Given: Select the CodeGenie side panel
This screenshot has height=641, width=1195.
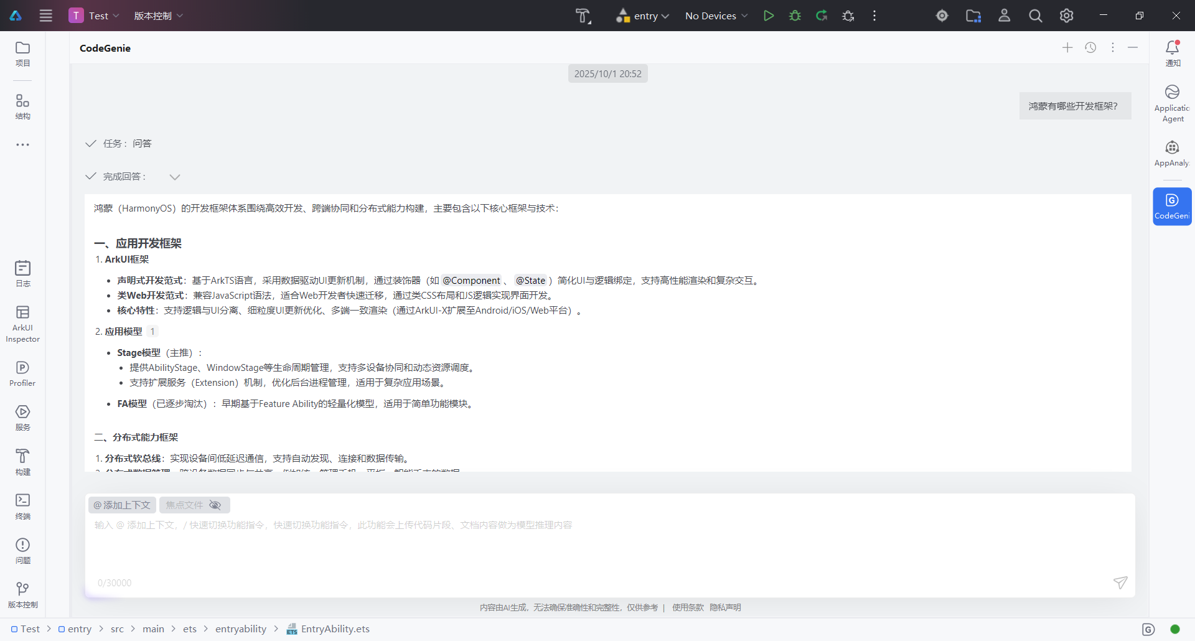Looking at the screenshot, I should pos(1173,207).
